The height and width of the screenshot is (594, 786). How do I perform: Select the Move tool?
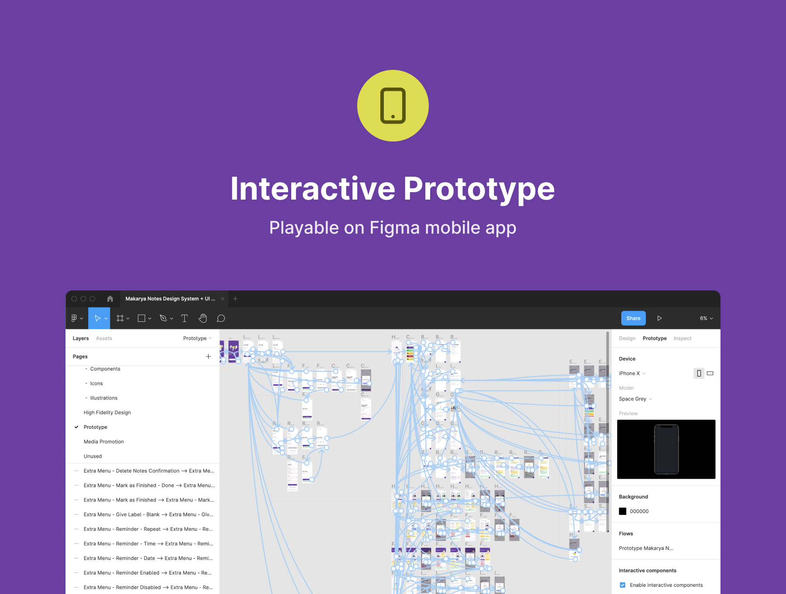(97, 318)
